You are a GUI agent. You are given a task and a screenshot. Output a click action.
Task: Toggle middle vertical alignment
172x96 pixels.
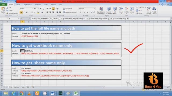coord(50,9)
